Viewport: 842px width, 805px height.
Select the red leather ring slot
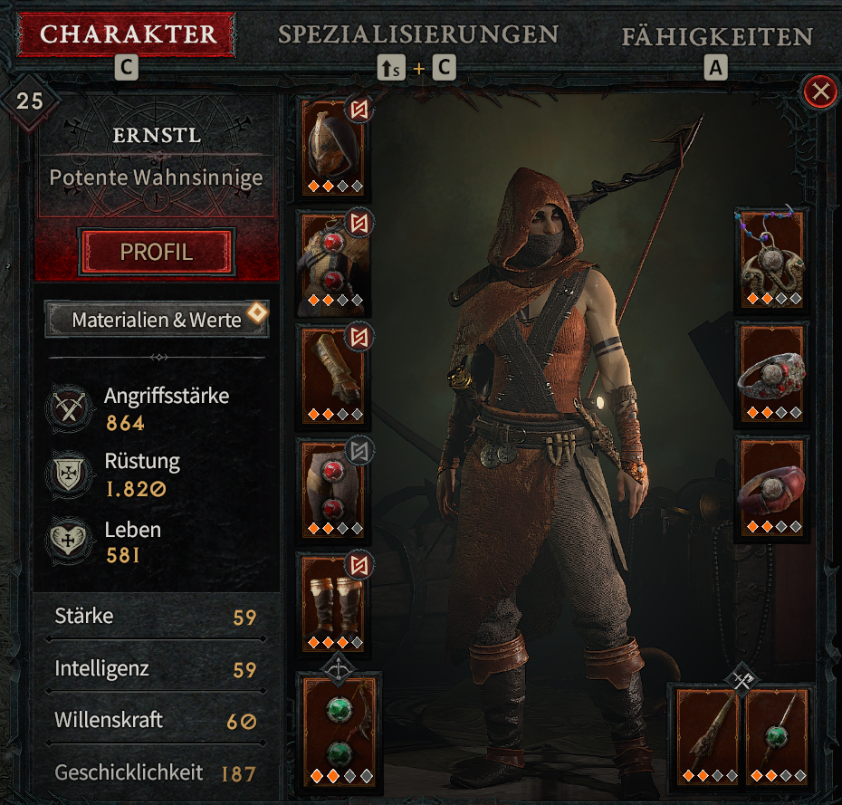[x=772, y=488]
